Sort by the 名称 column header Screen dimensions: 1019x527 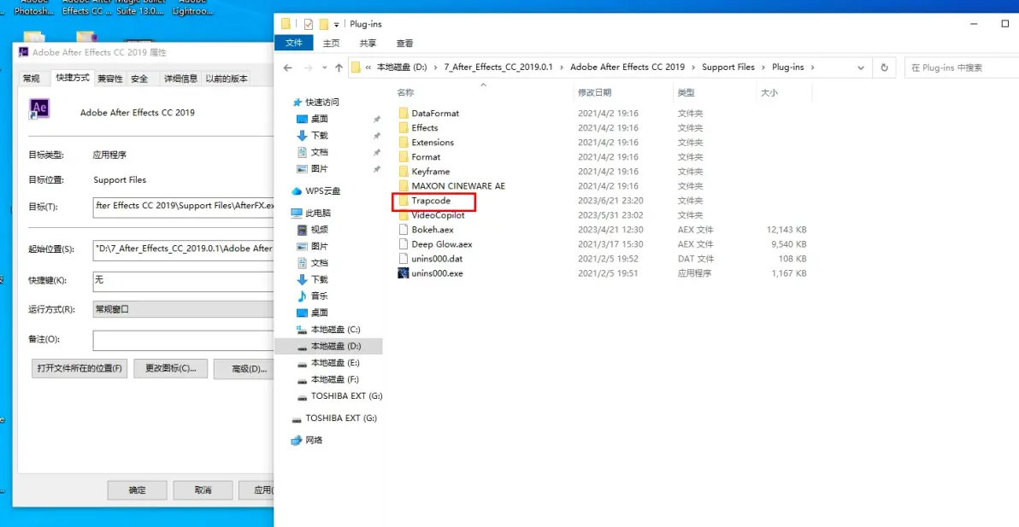(405, 93)
